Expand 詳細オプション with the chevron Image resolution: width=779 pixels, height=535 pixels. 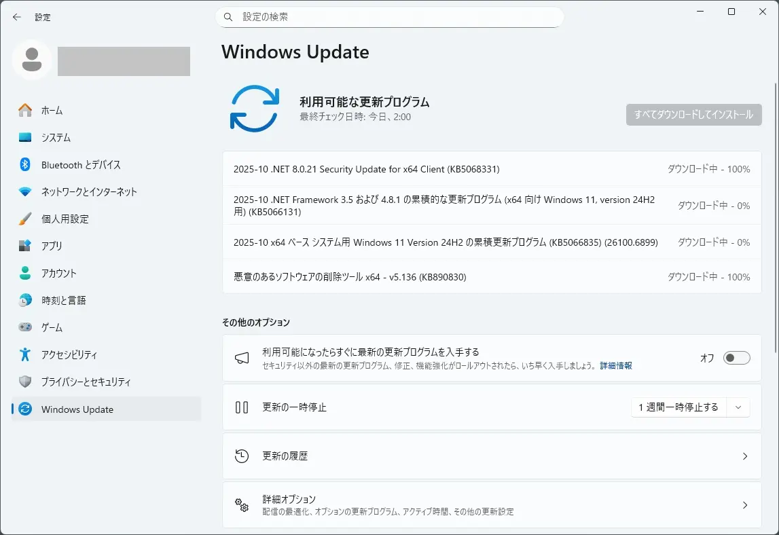744,505
